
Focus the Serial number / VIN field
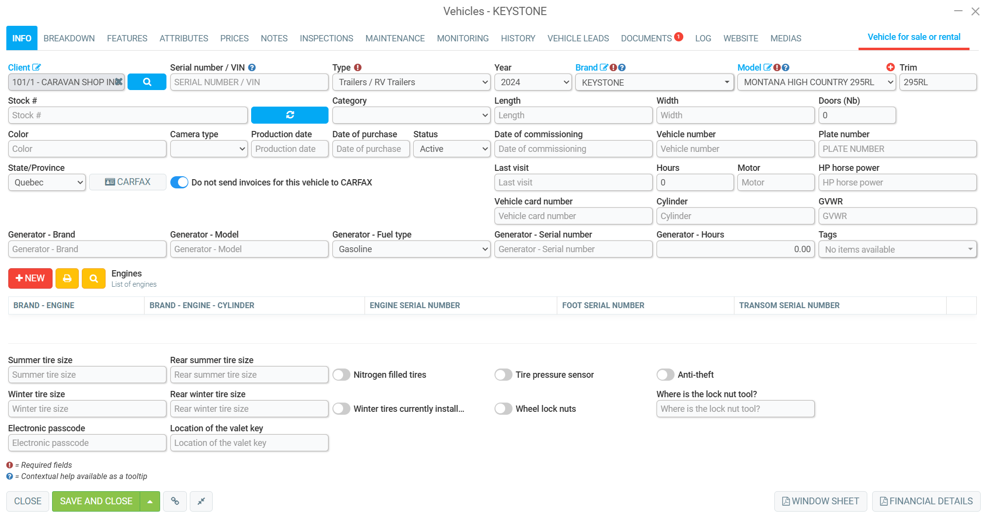tap(249, 82)
